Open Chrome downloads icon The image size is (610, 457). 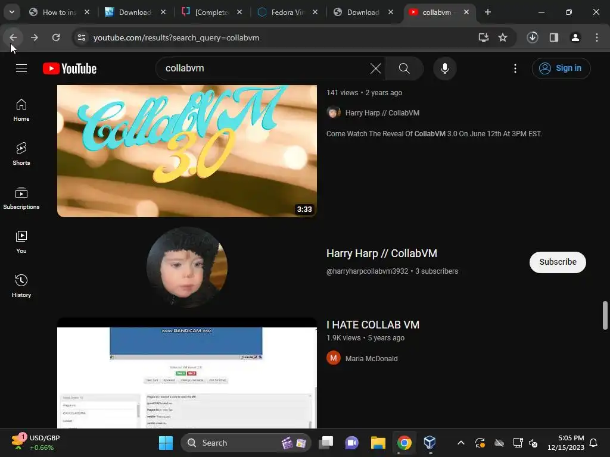pos(532,37)
